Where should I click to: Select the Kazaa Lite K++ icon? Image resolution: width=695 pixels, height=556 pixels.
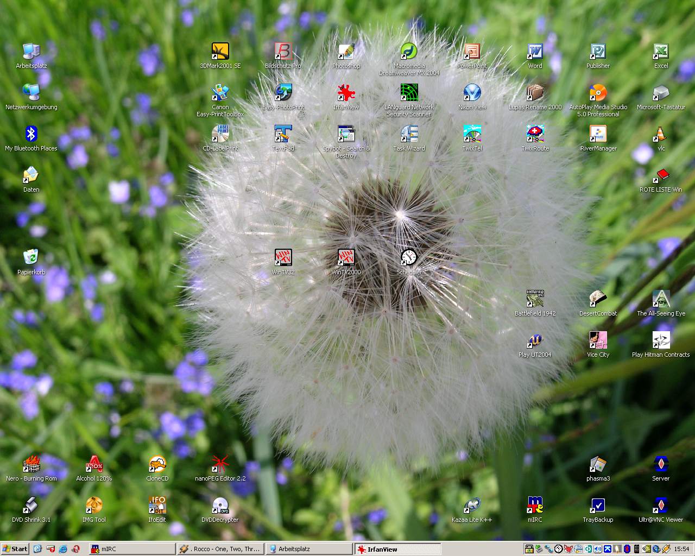point(472,506)
